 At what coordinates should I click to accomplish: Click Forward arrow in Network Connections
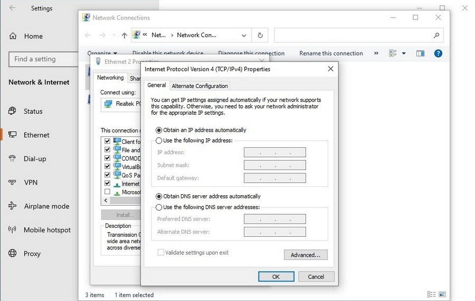click(x=102, y=35)
